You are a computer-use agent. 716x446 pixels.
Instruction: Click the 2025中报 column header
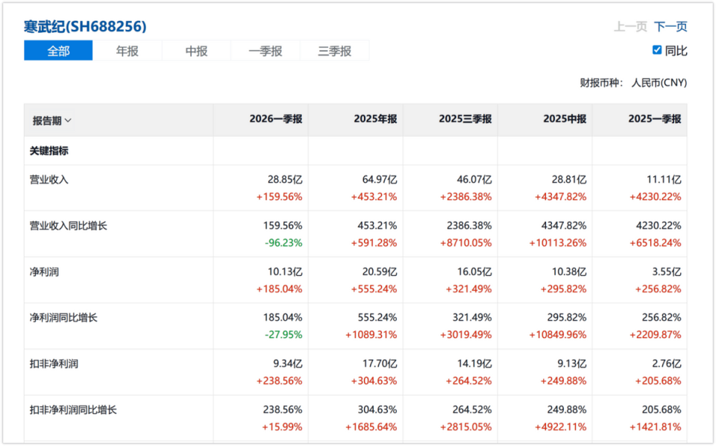click(565, 119)
